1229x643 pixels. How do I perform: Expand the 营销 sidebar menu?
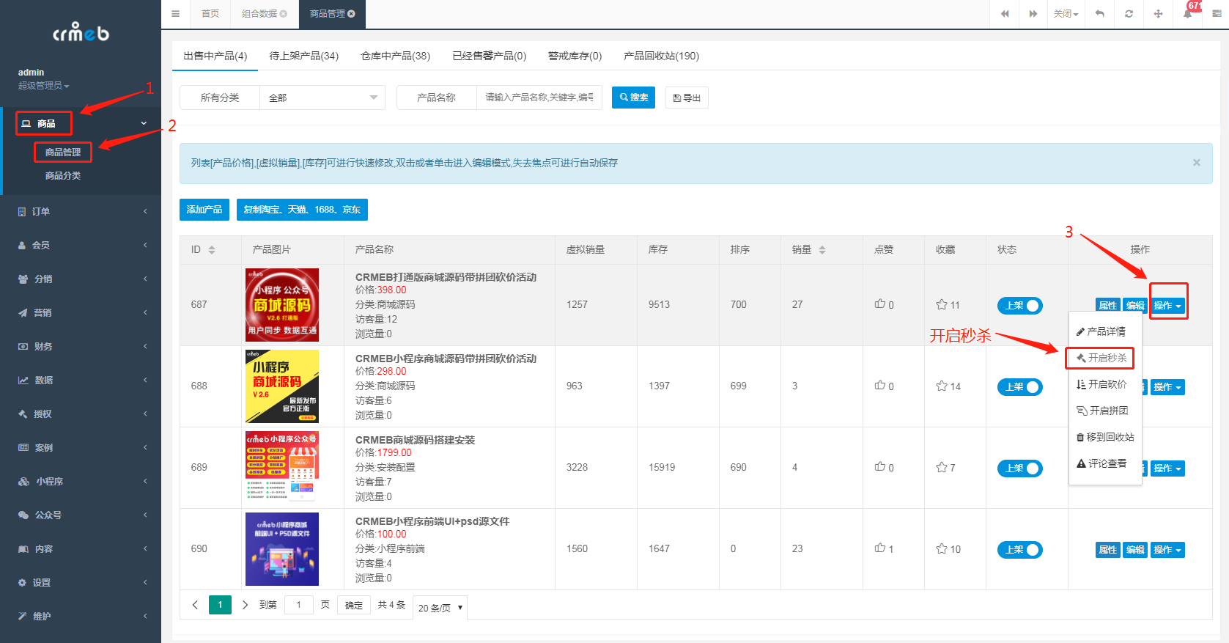click(81, 312)
